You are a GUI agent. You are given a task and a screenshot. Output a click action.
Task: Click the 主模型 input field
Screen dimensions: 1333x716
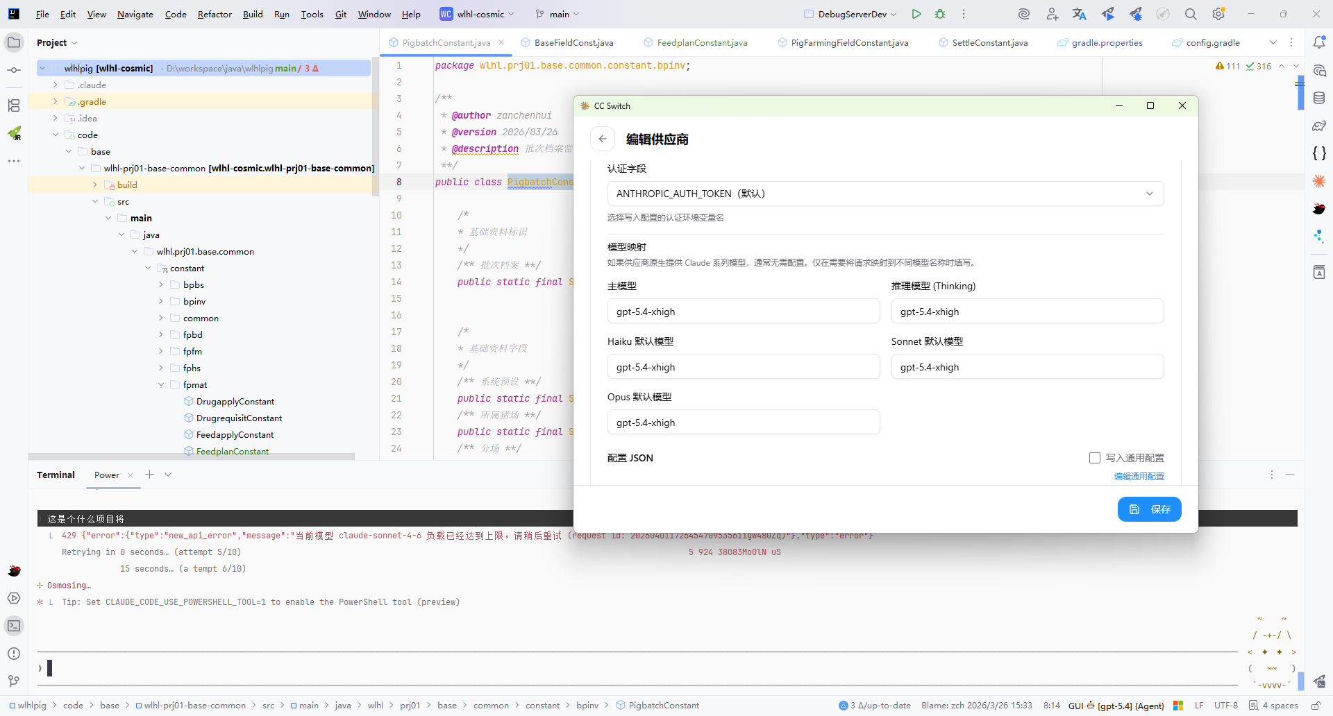pos(744,312)
